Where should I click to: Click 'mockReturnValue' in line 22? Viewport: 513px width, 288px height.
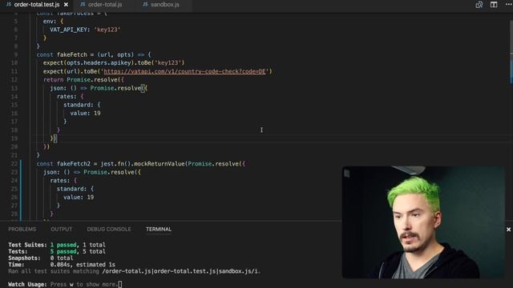[x=160, y=163]
